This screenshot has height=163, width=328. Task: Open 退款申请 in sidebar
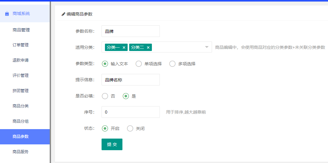(x=25, y=60)
